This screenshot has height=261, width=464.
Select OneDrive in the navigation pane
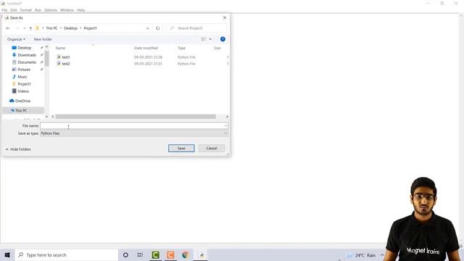click(x=22, y=101)
